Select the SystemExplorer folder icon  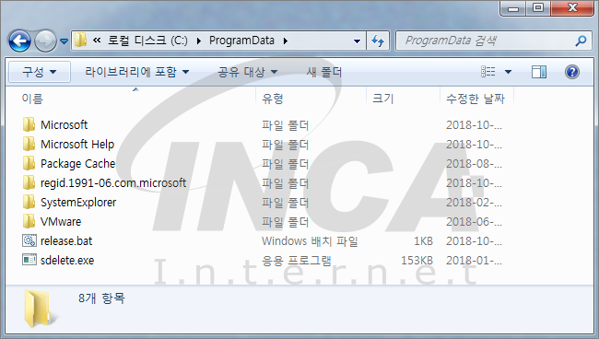tap(29, 202)
